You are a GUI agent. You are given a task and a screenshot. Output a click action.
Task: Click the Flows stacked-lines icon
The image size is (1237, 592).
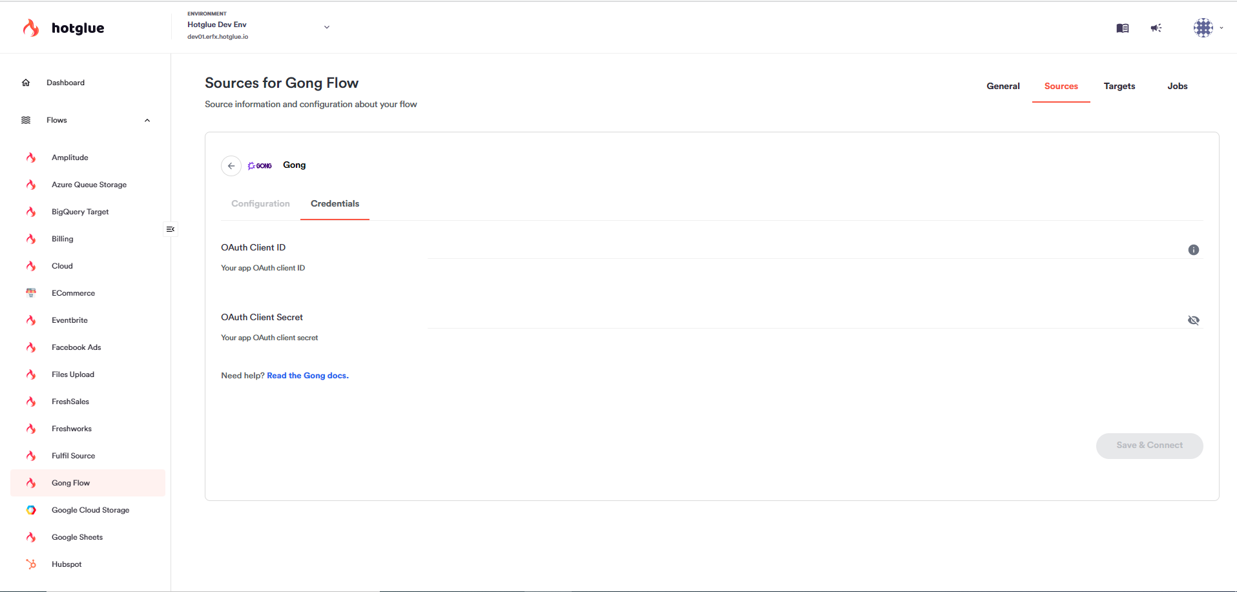point(26,120)
